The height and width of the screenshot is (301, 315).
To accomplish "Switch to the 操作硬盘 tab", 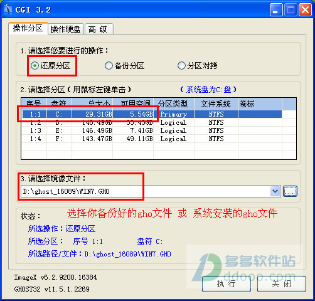I will pyautogui.click(x=66, y=29).
